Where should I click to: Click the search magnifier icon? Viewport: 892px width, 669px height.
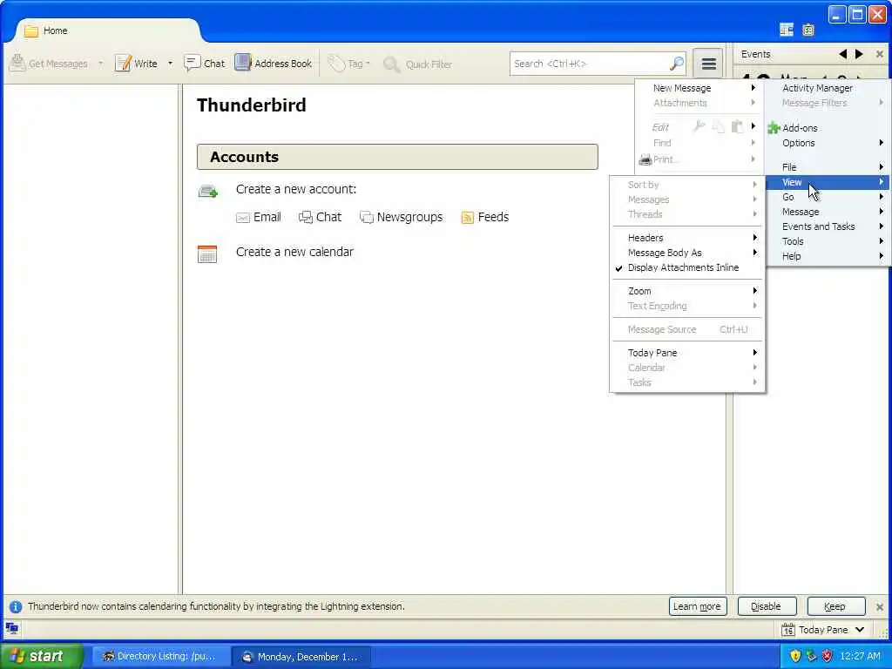(676, 63)
